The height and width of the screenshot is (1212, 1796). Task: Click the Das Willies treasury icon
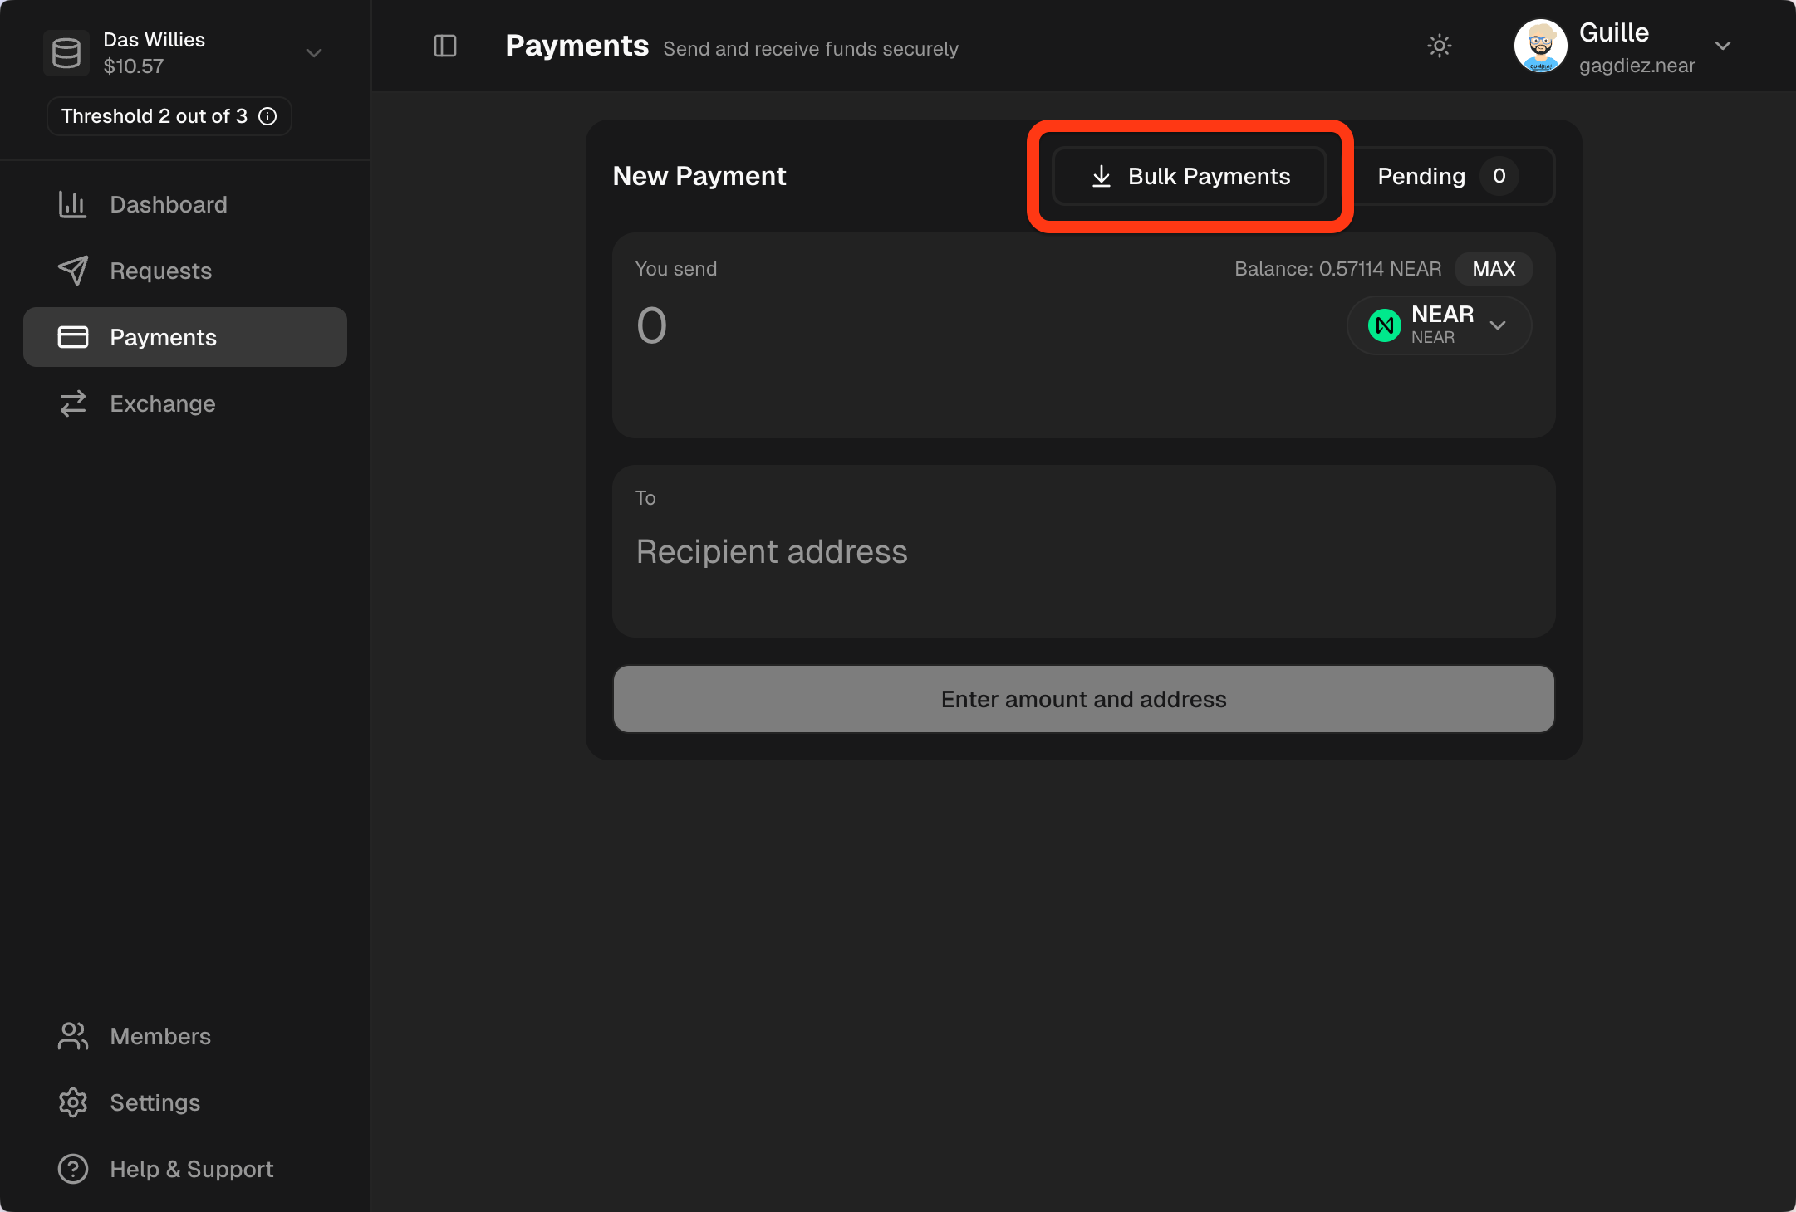[x=66, y=52]
